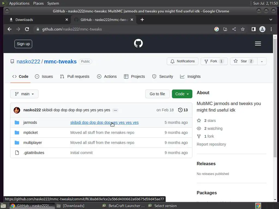The height and width of the screenshot is (209, 279).
Task: Click the Sign up button
Action: pos(23,44)
